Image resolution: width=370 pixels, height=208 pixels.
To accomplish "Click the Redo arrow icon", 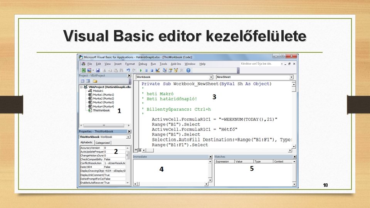I will (134, 70).
